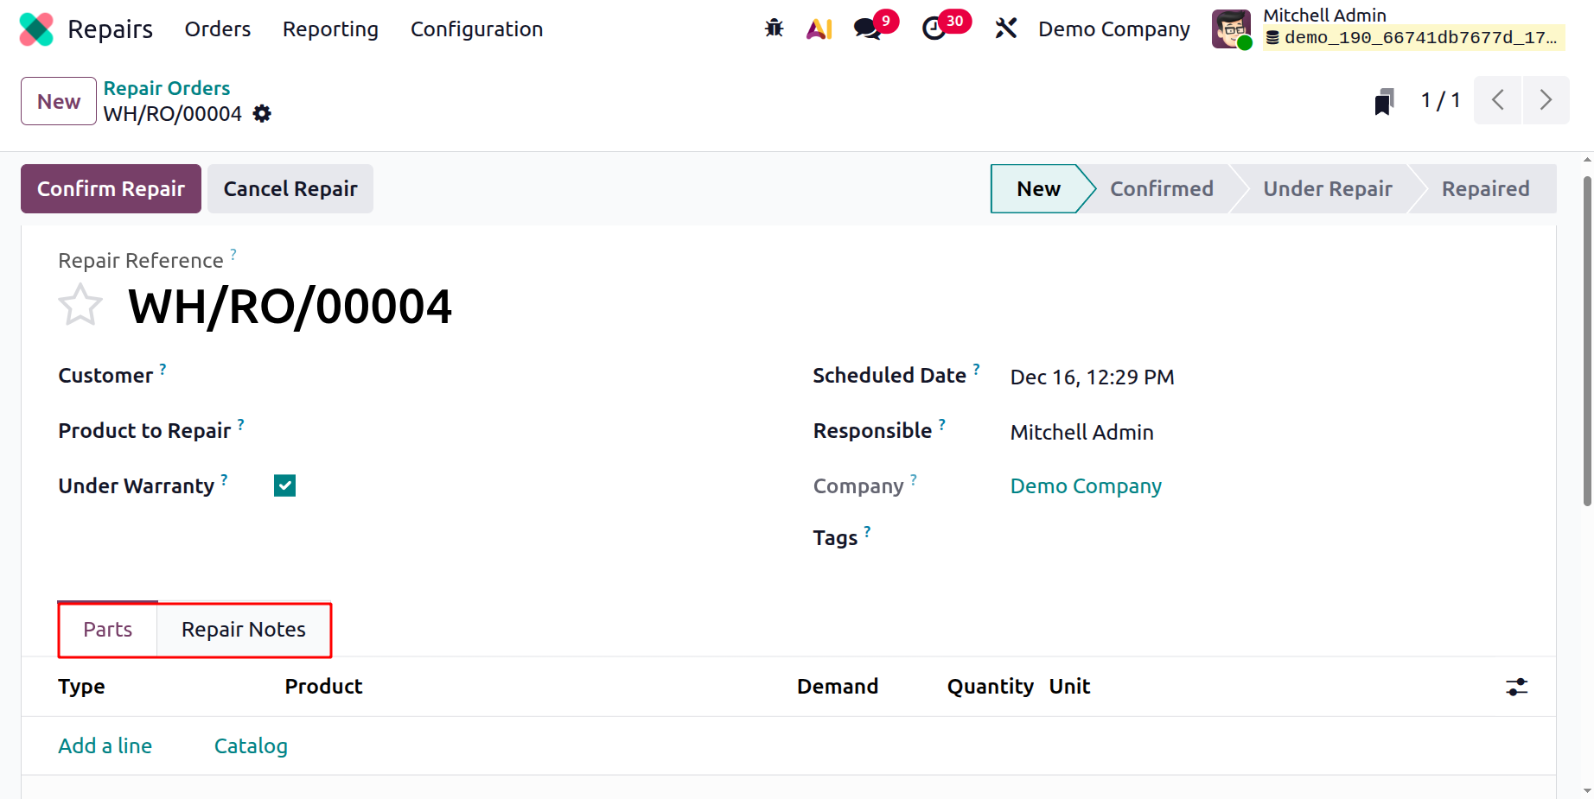Open the Configuration menu
1594x799 pixels.
[x=476, y=29]
